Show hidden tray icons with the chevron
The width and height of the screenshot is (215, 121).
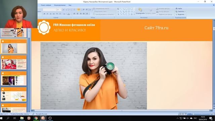(x=178, y=118)
